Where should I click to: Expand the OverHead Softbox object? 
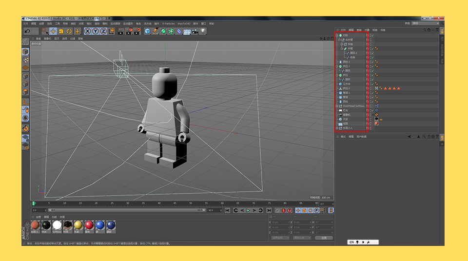(337, 106)
